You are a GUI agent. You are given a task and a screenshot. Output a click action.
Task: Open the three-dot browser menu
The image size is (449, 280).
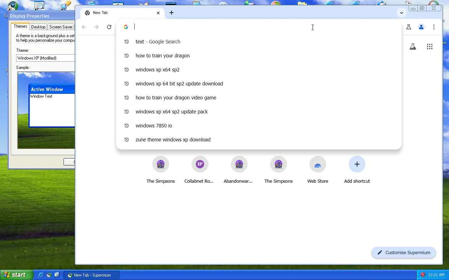coord(434,27)
